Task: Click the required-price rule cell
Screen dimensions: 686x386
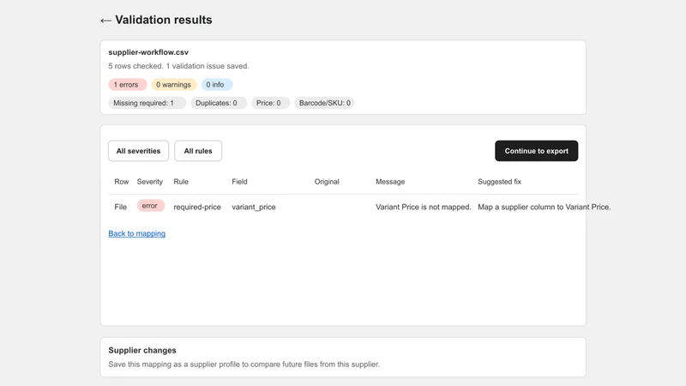Action: (x=197, y=207)
